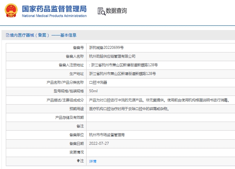Click the 备案人名称 label
Screen dimensions: 235x169
pos(75,56)
